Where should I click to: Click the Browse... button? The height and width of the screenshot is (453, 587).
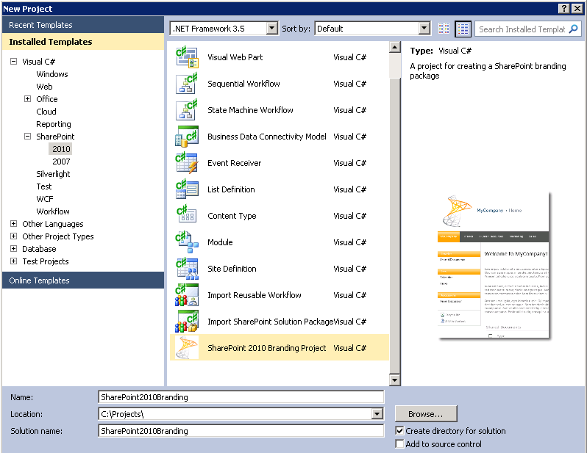(x=426, y=413)
